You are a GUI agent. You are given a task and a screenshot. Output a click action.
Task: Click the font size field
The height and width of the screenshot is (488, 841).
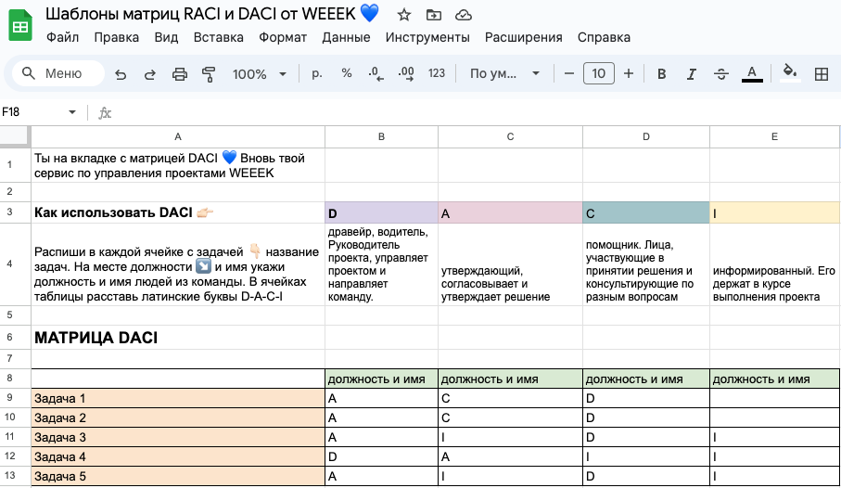pos(599,73)
